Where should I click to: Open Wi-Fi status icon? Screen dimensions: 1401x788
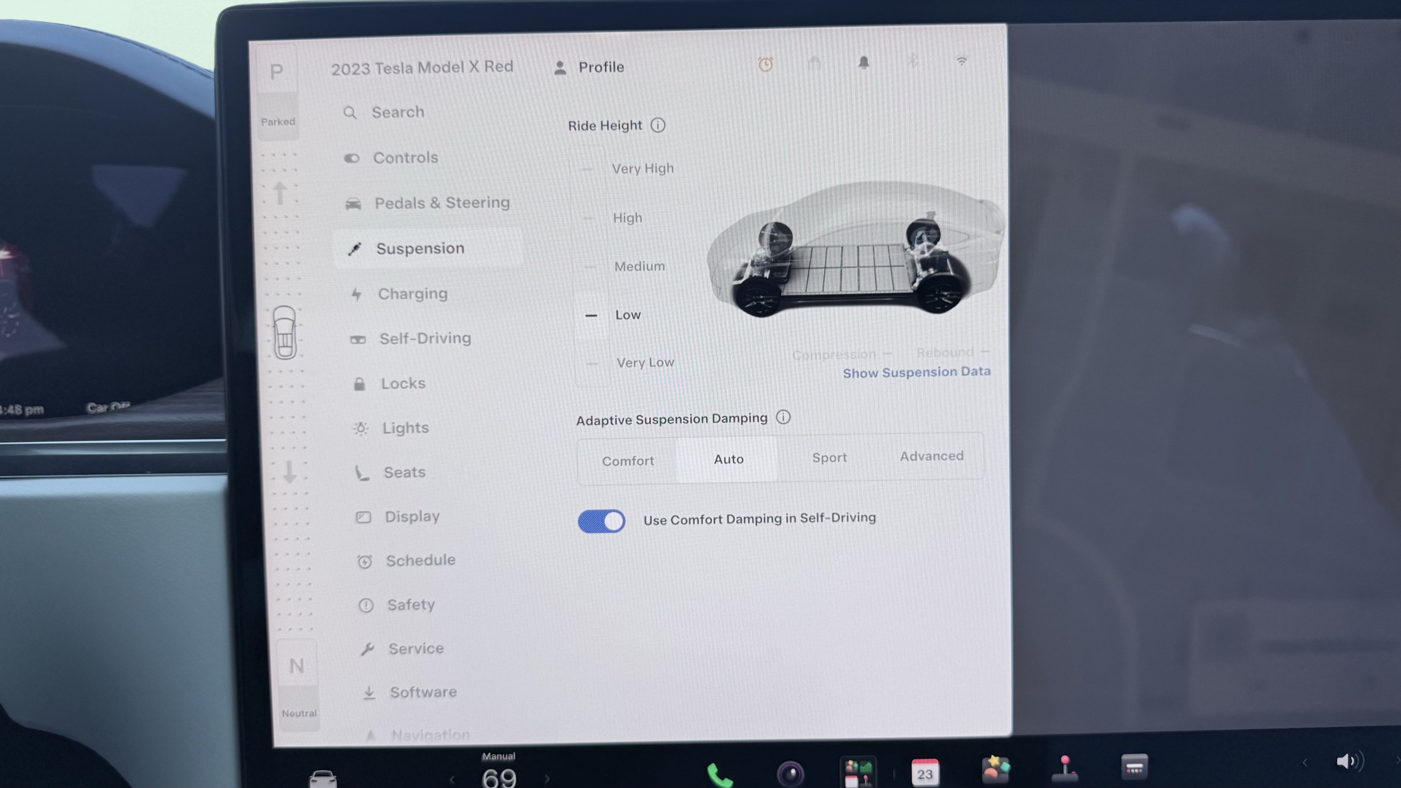(x=962, y=61)
